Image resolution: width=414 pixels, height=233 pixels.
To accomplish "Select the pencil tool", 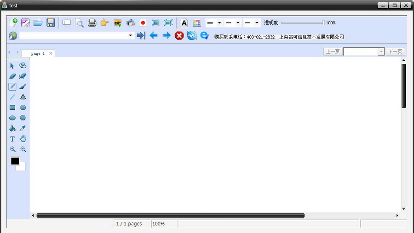I will [12, 86].
